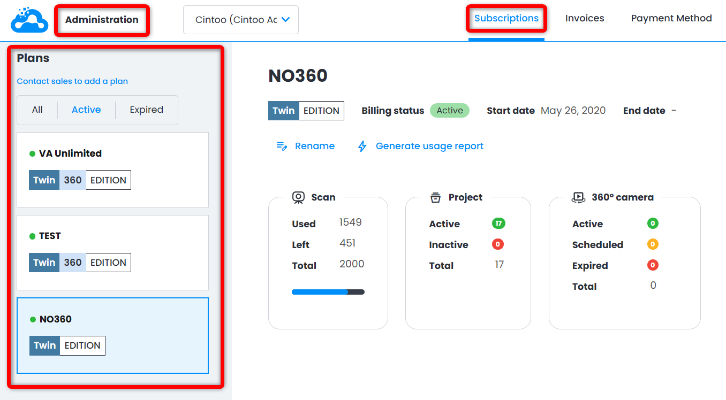This screenshot has height=400, width=726.
Task: Click the start date May 26, 2020
Action: click(x=573, y=111)
